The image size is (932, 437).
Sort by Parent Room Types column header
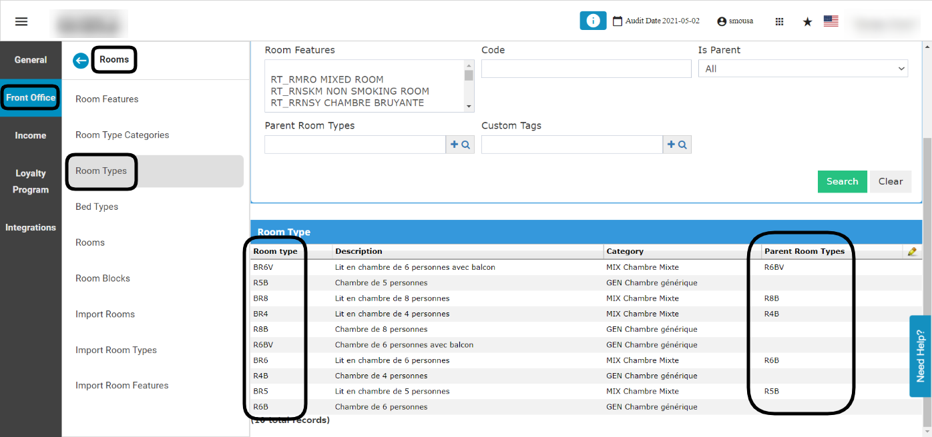click(804, 251)
